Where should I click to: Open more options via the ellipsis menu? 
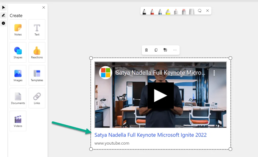[x=175, y=50]
